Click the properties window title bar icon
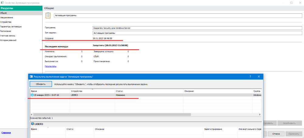The width and height of the screenshot is (304, 138). click(2, 2)
